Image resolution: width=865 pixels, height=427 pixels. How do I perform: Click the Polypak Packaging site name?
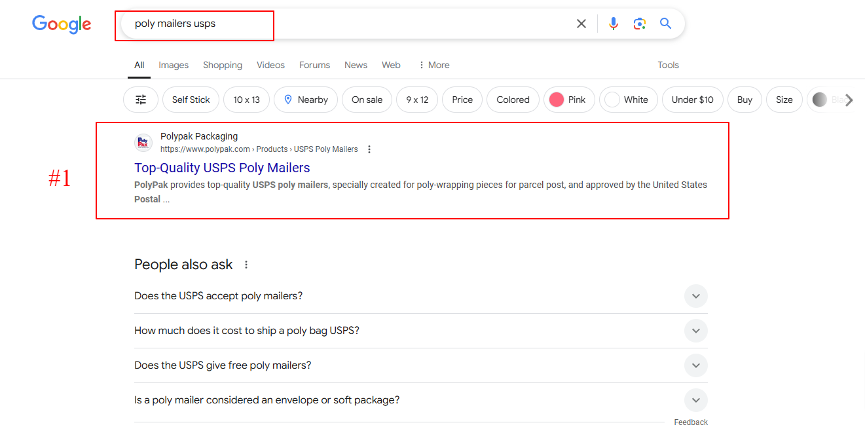click(x=199, y=136)
